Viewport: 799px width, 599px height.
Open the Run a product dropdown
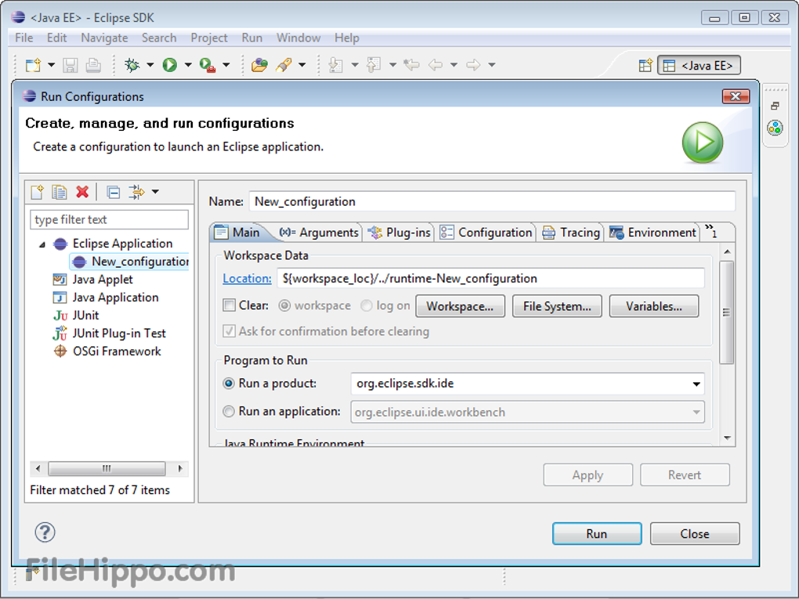tap(696, 384)
